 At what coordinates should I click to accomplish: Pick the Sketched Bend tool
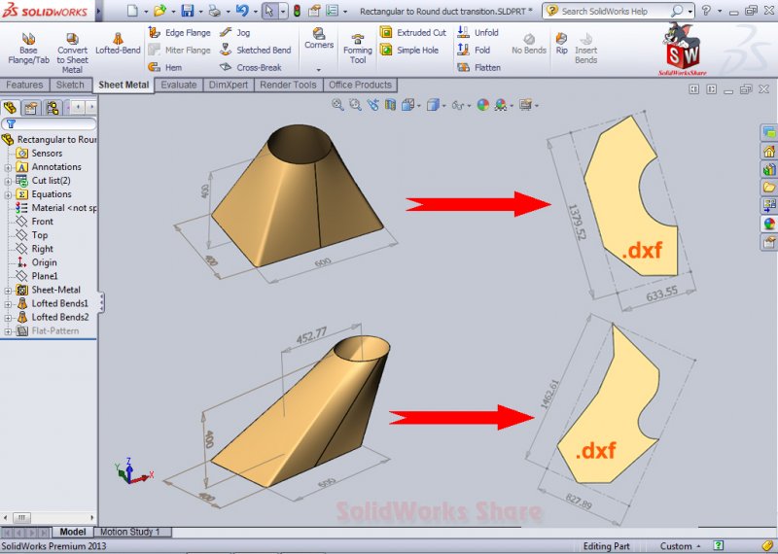click(x=255, y=51)
